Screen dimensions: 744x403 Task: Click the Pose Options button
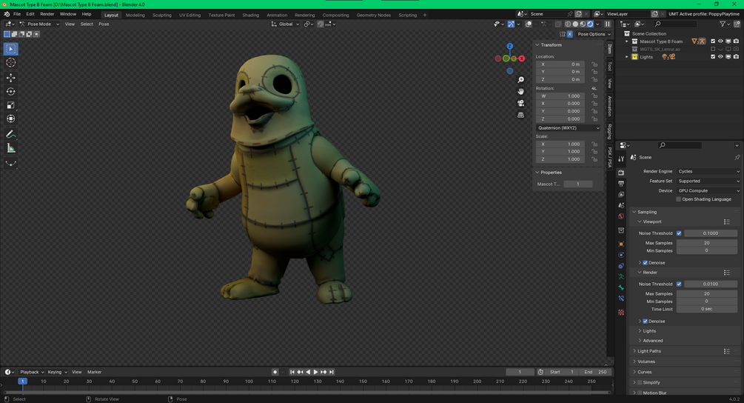pos(591,34)
